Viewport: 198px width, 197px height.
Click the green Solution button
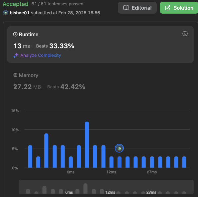tap(179, 8)
